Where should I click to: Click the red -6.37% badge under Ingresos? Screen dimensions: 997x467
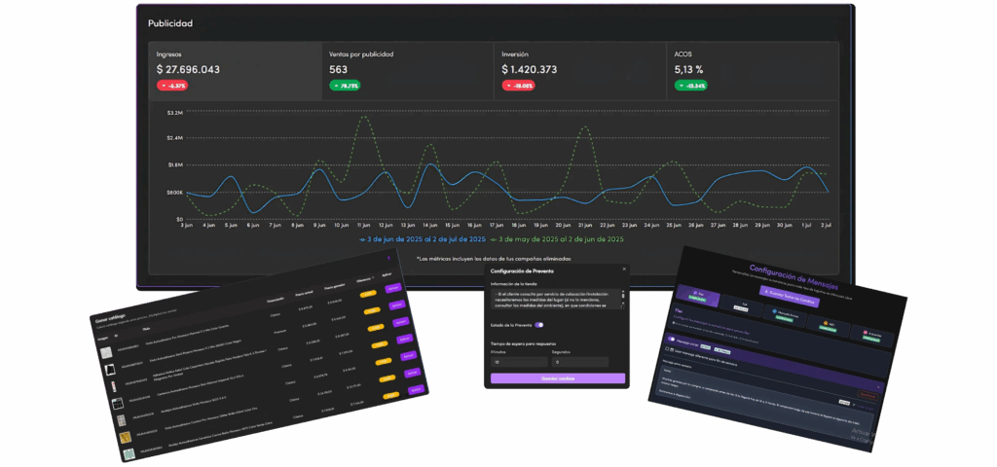click(x=172, y=86)
